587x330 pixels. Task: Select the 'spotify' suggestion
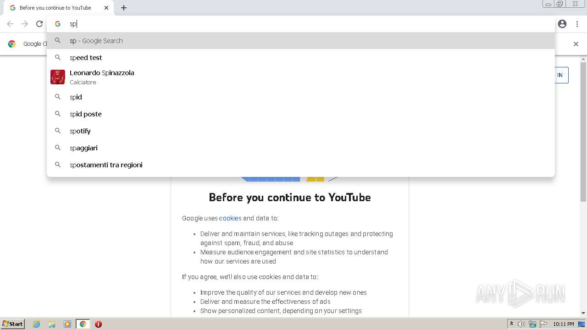click(301, 131)
